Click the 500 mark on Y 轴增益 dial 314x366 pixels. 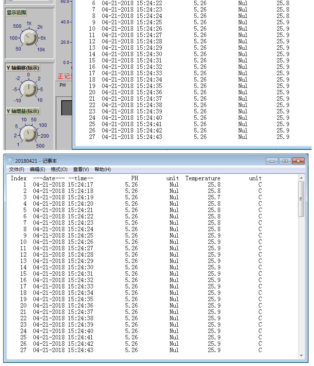click(x=40, y=146)
